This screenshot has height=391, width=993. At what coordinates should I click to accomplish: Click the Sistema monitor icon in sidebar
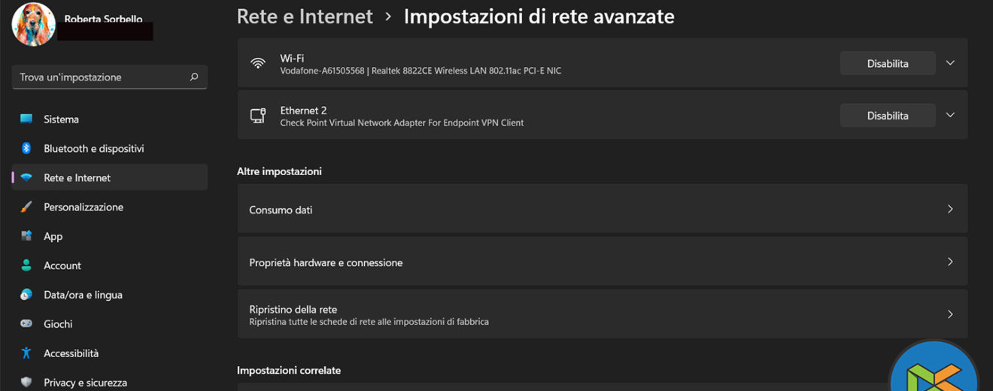point(26,119)
